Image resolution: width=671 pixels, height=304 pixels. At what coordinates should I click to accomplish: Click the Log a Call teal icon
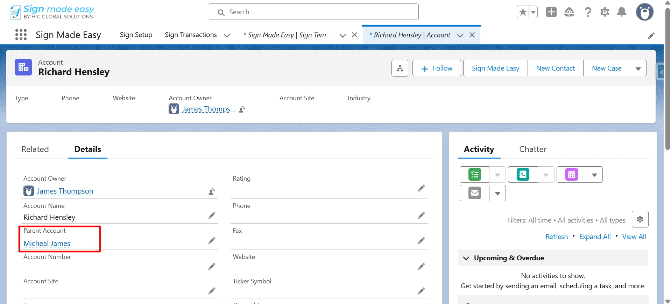(523, 174)
